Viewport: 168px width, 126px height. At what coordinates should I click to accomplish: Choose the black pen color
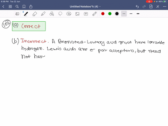click(x=117, y=14)
